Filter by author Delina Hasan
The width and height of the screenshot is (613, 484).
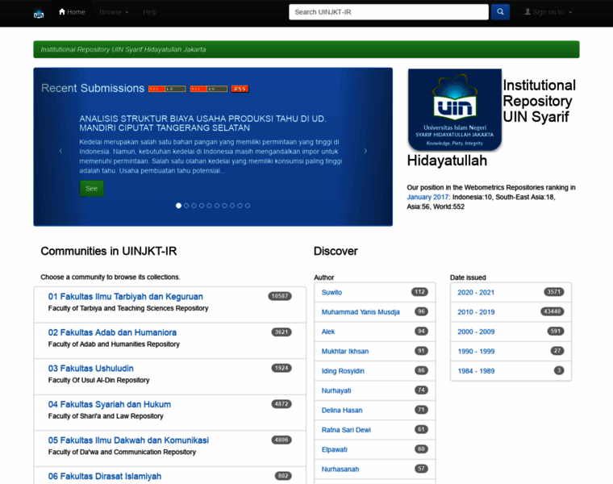[342, 410]
